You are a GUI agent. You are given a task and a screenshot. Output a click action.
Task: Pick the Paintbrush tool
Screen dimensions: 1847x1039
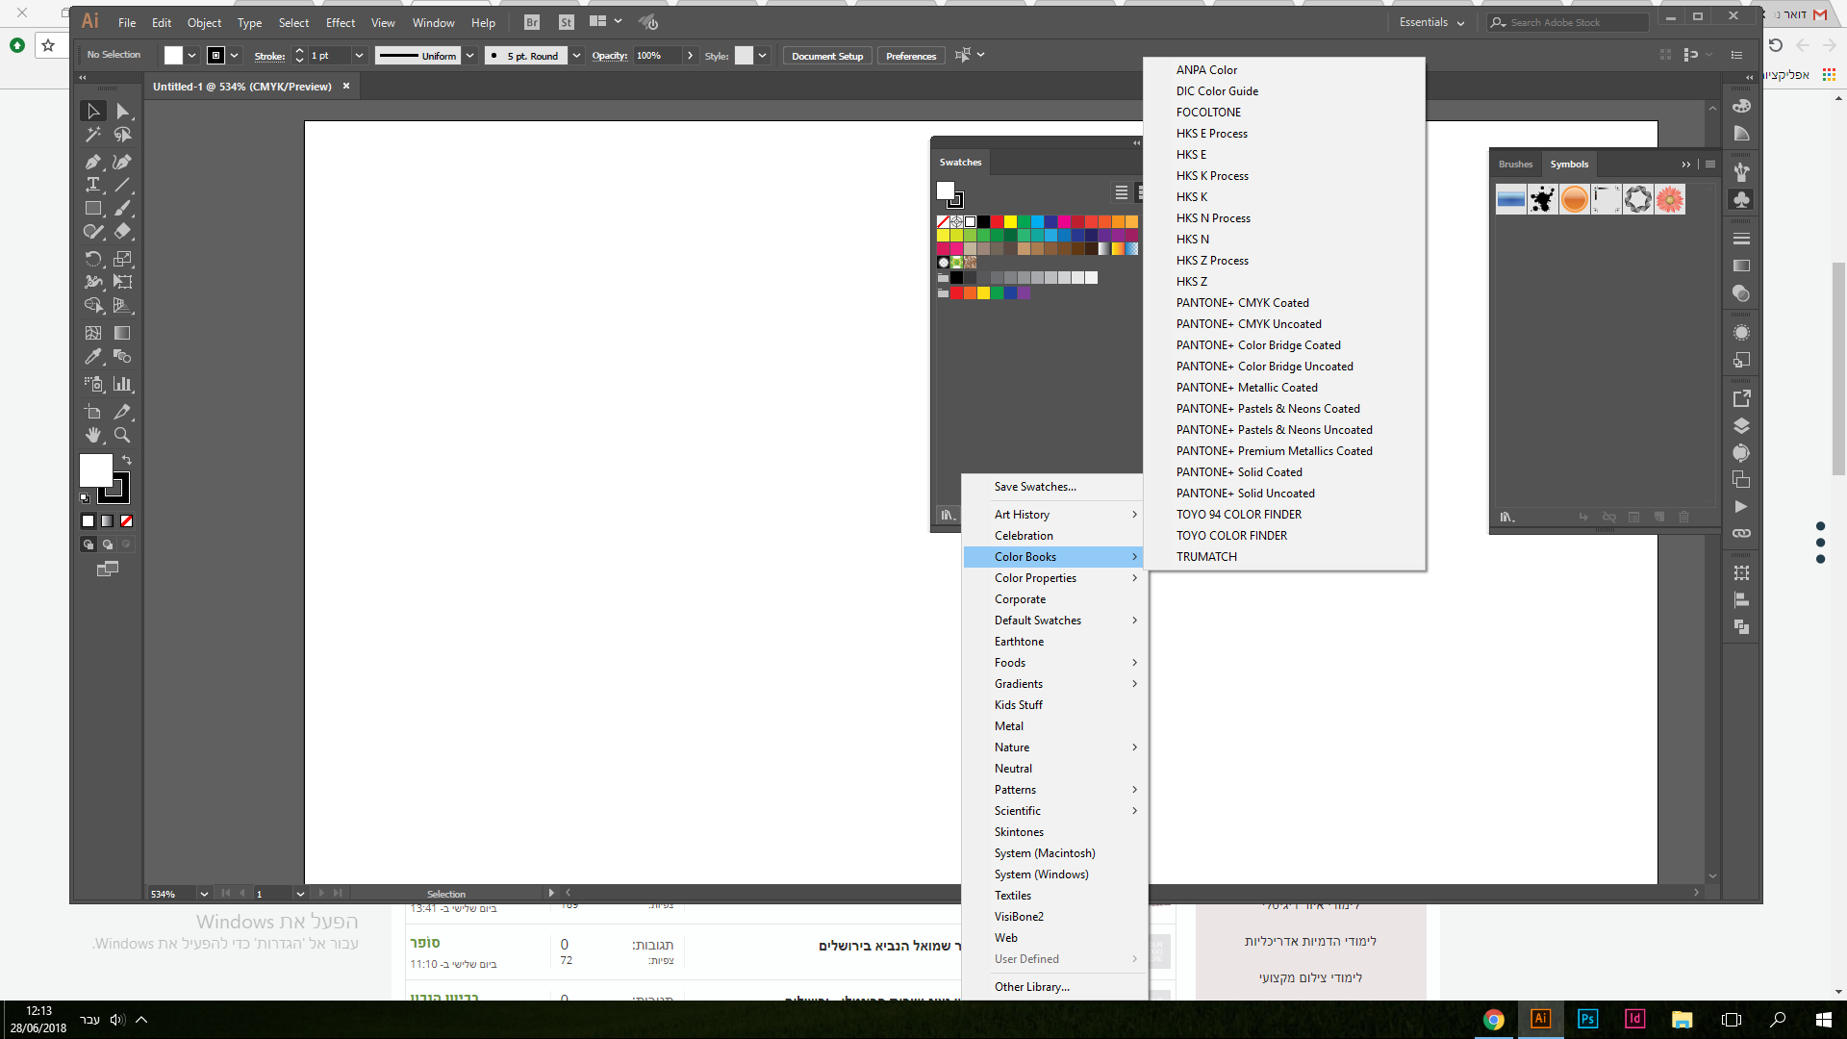click(x=122, y=208)
